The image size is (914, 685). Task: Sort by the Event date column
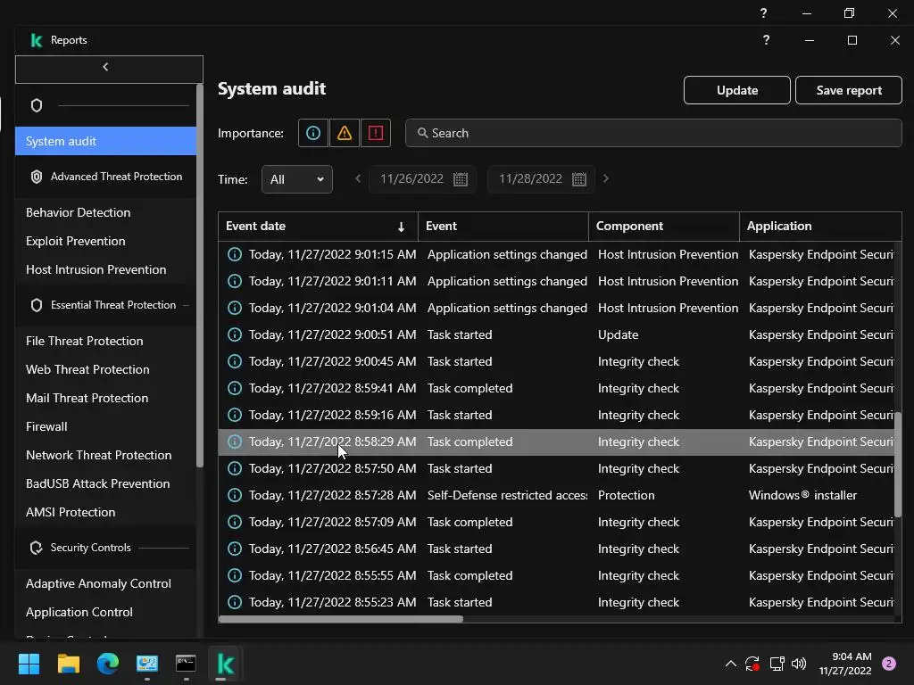(x=318, y=226)
